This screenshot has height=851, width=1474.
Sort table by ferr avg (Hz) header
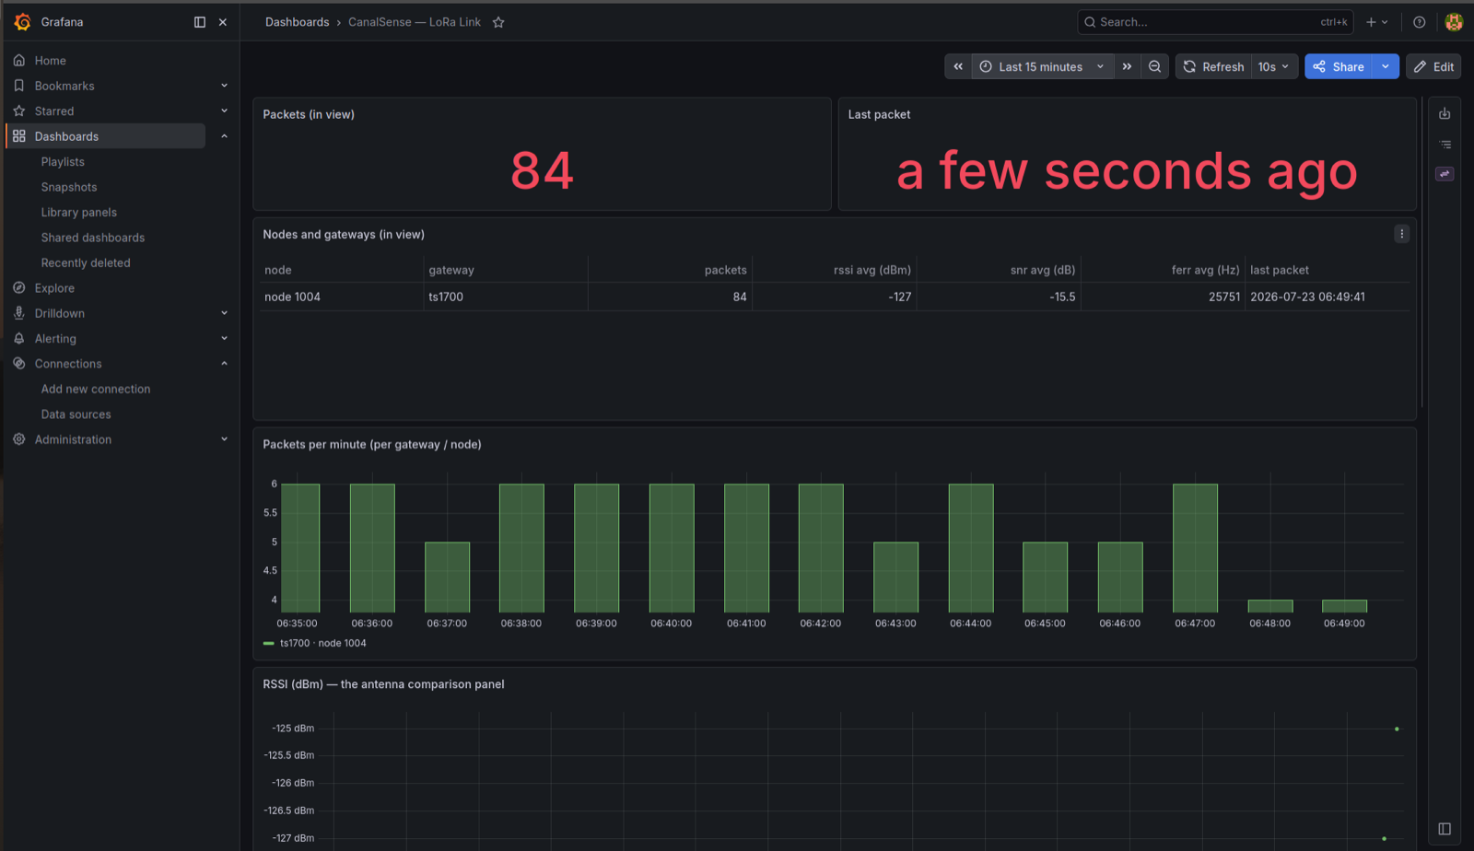1206,270
